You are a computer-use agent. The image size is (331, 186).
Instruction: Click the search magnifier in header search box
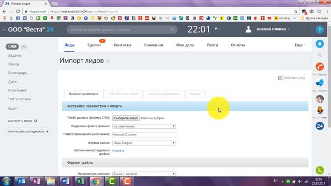[x=172, y=29]
